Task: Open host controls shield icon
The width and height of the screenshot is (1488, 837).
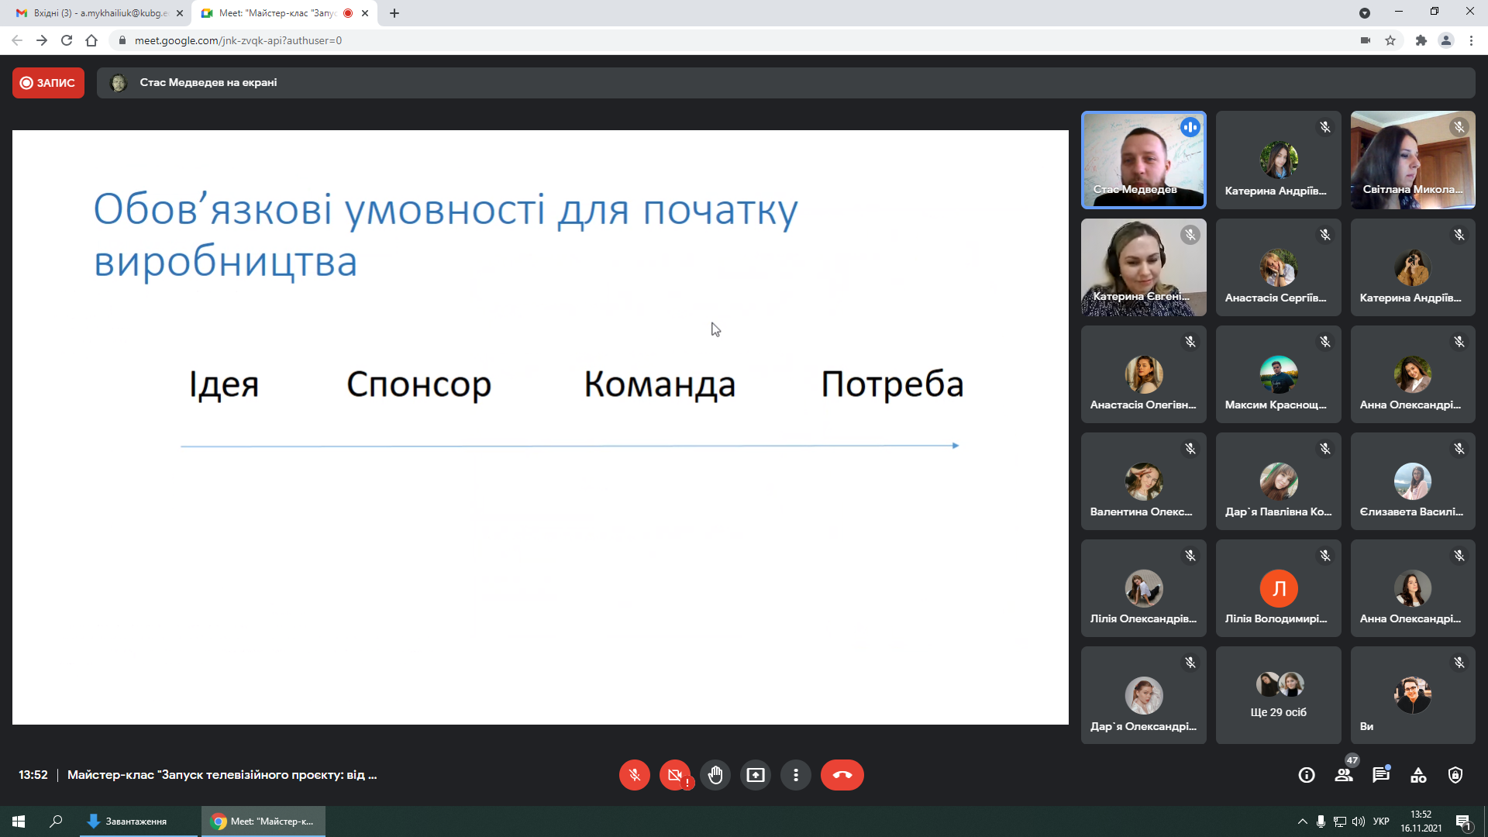Action: (1455, 775)
